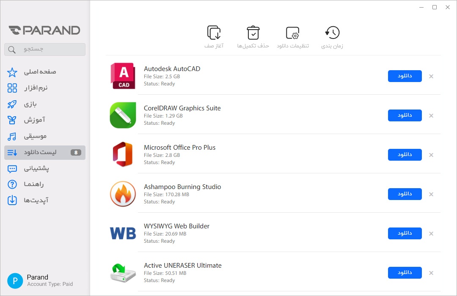Download Active UNERASER Ultimate
This screenshot has height=296, width=457.
pos(405,273)
